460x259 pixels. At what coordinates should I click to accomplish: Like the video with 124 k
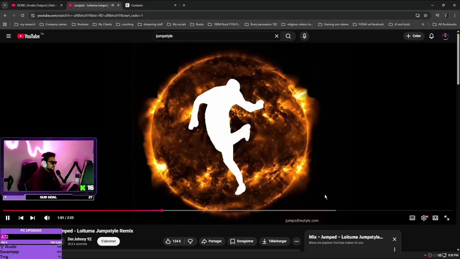(x=173, y=241)
